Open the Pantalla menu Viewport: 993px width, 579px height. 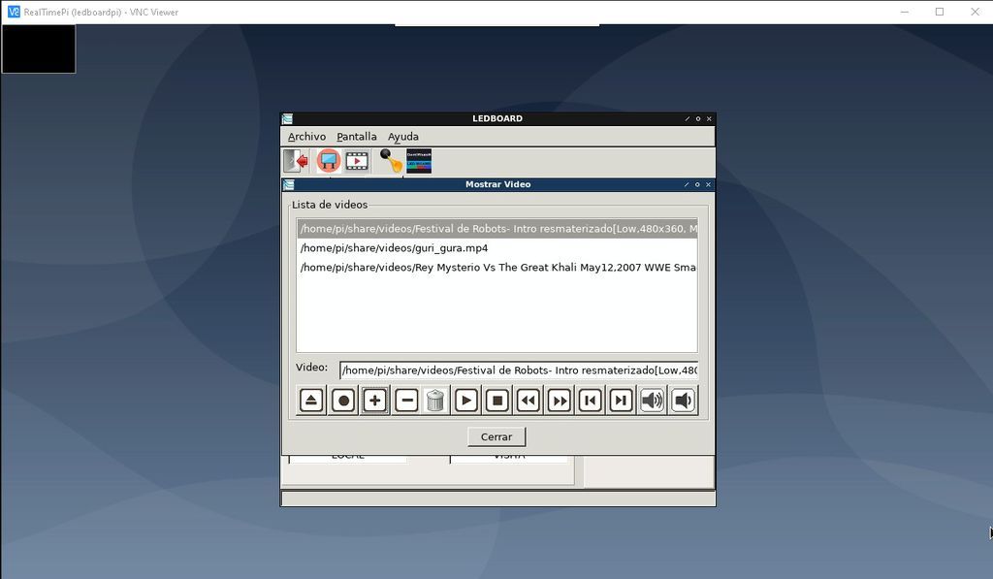[356, 136]
